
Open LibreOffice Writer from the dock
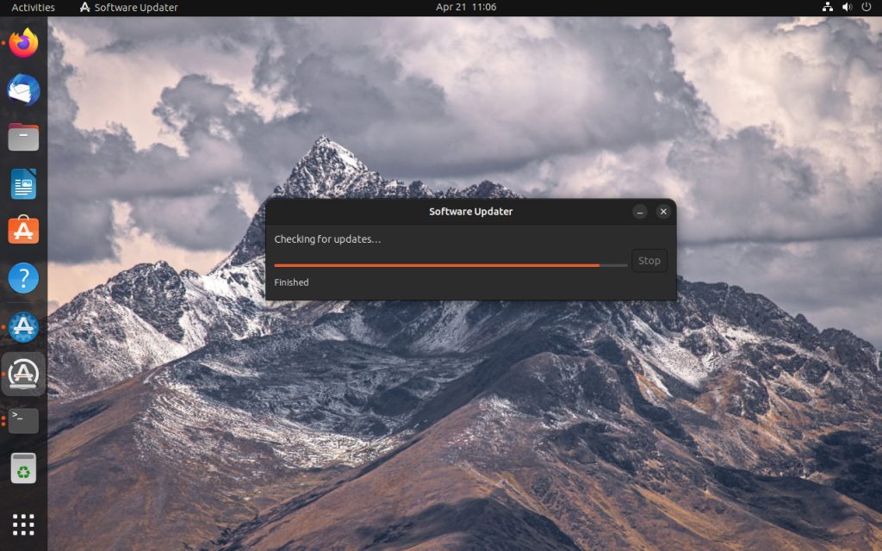coord(23,184)
